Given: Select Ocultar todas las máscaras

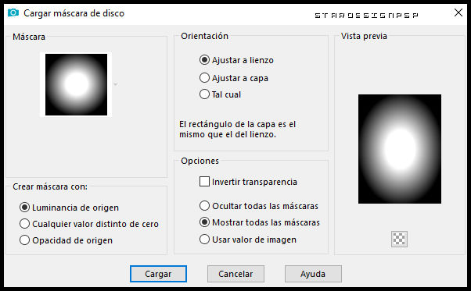Looking at the screenshot, I should point(259,206).
